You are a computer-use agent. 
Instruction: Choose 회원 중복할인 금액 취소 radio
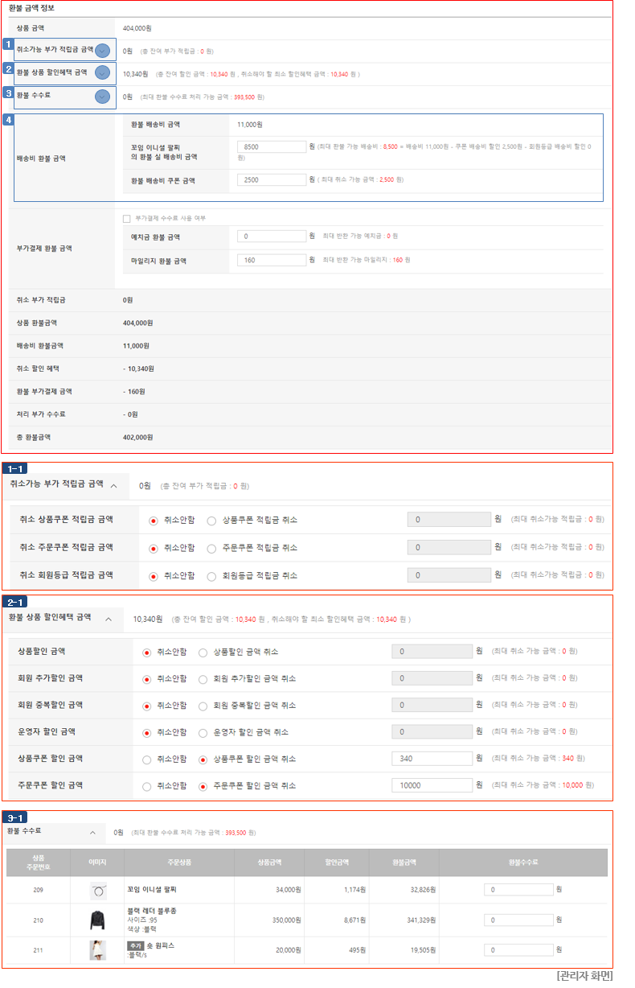tap(203, 706)
